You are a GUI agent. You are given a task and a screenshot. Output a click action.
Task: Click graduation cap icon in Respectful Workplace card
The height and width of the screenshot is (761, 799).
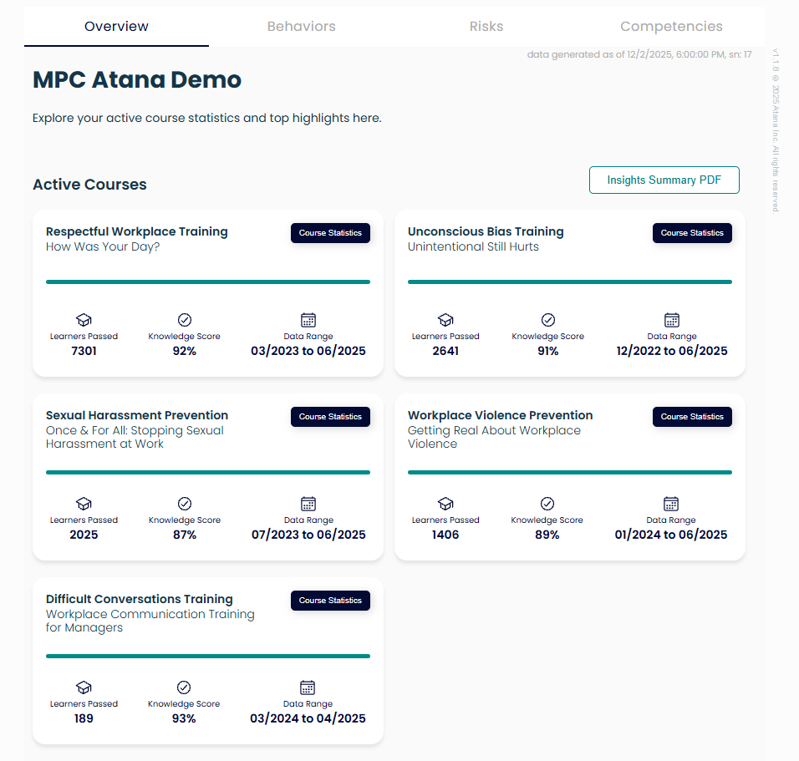pyautogui.click(x=84, y=320)
